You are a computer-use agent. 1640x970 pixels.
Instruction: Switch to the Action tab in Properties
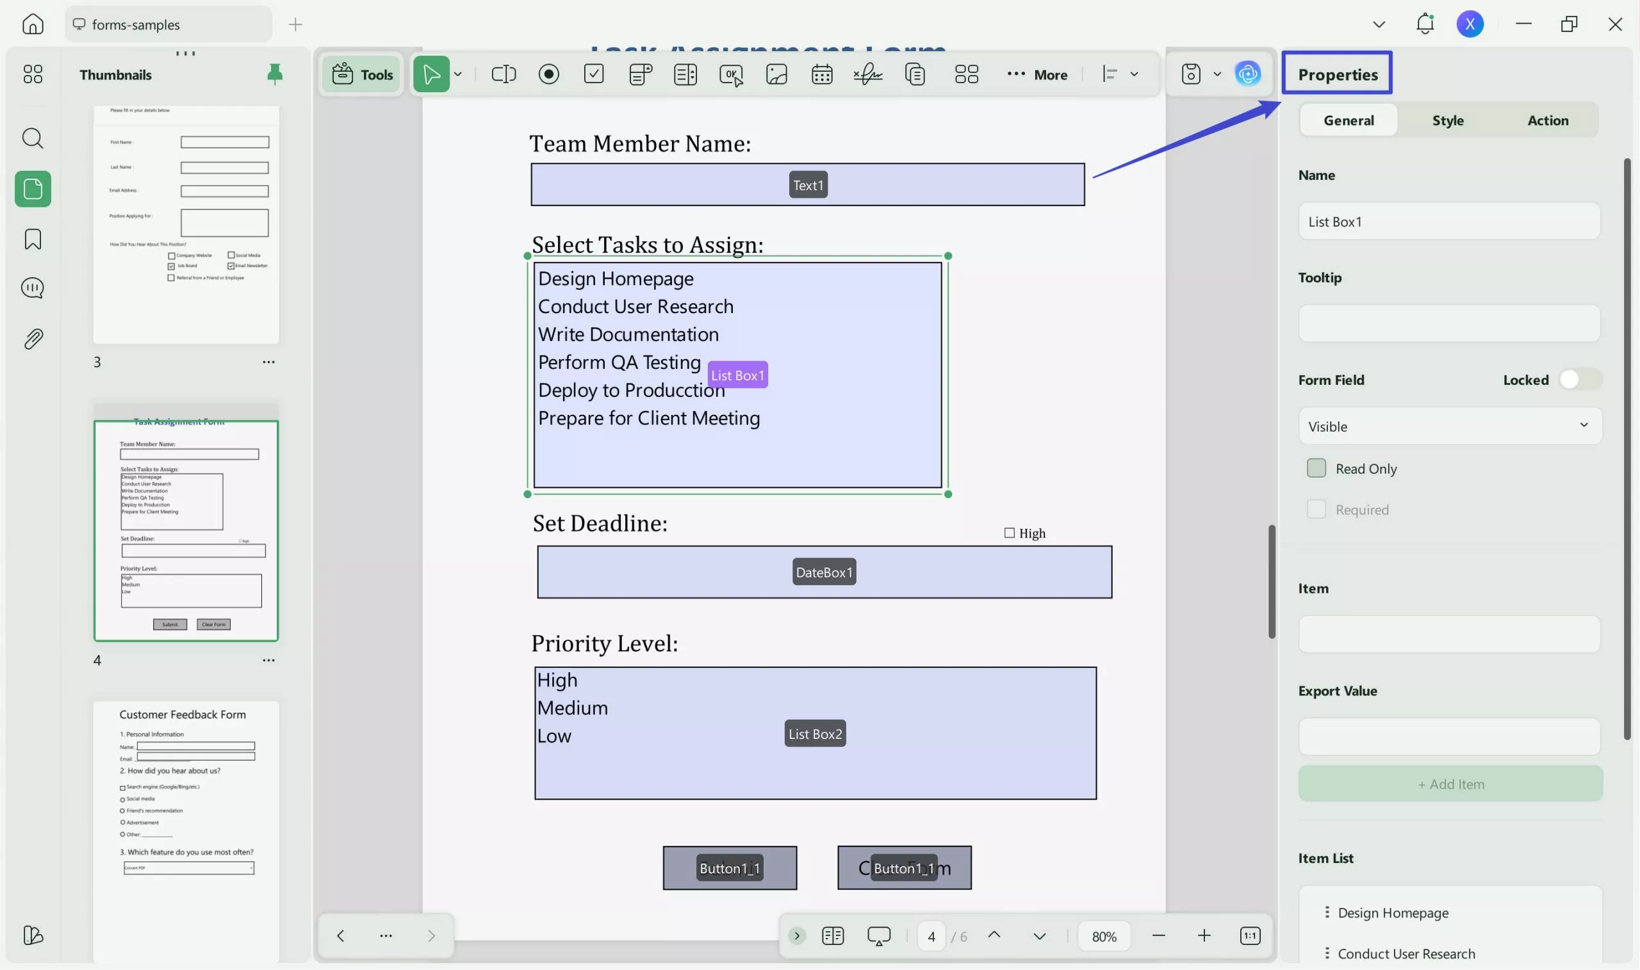1548,120
